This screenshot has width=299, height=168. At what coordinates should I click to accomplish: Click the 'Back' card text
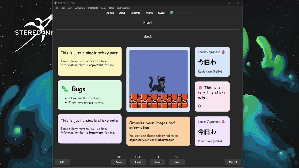(148, 36)
